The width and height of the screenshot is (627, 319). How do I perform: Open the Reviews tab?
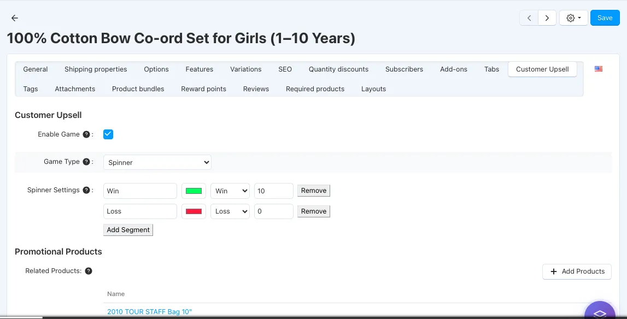(256, 88)
